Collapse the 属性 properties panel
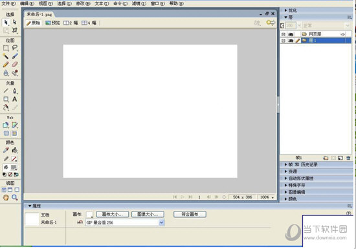 pos(30,206)
